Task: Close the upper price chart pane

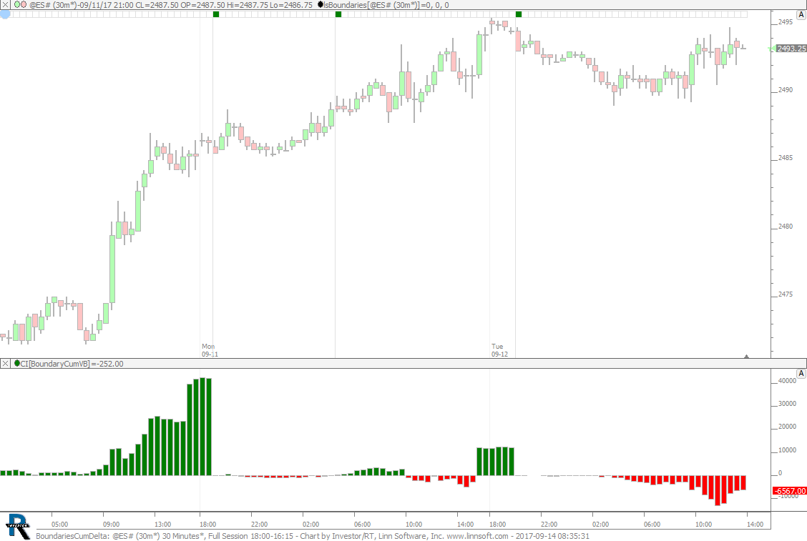Action: pyautogui.click(x=5, y=4)
